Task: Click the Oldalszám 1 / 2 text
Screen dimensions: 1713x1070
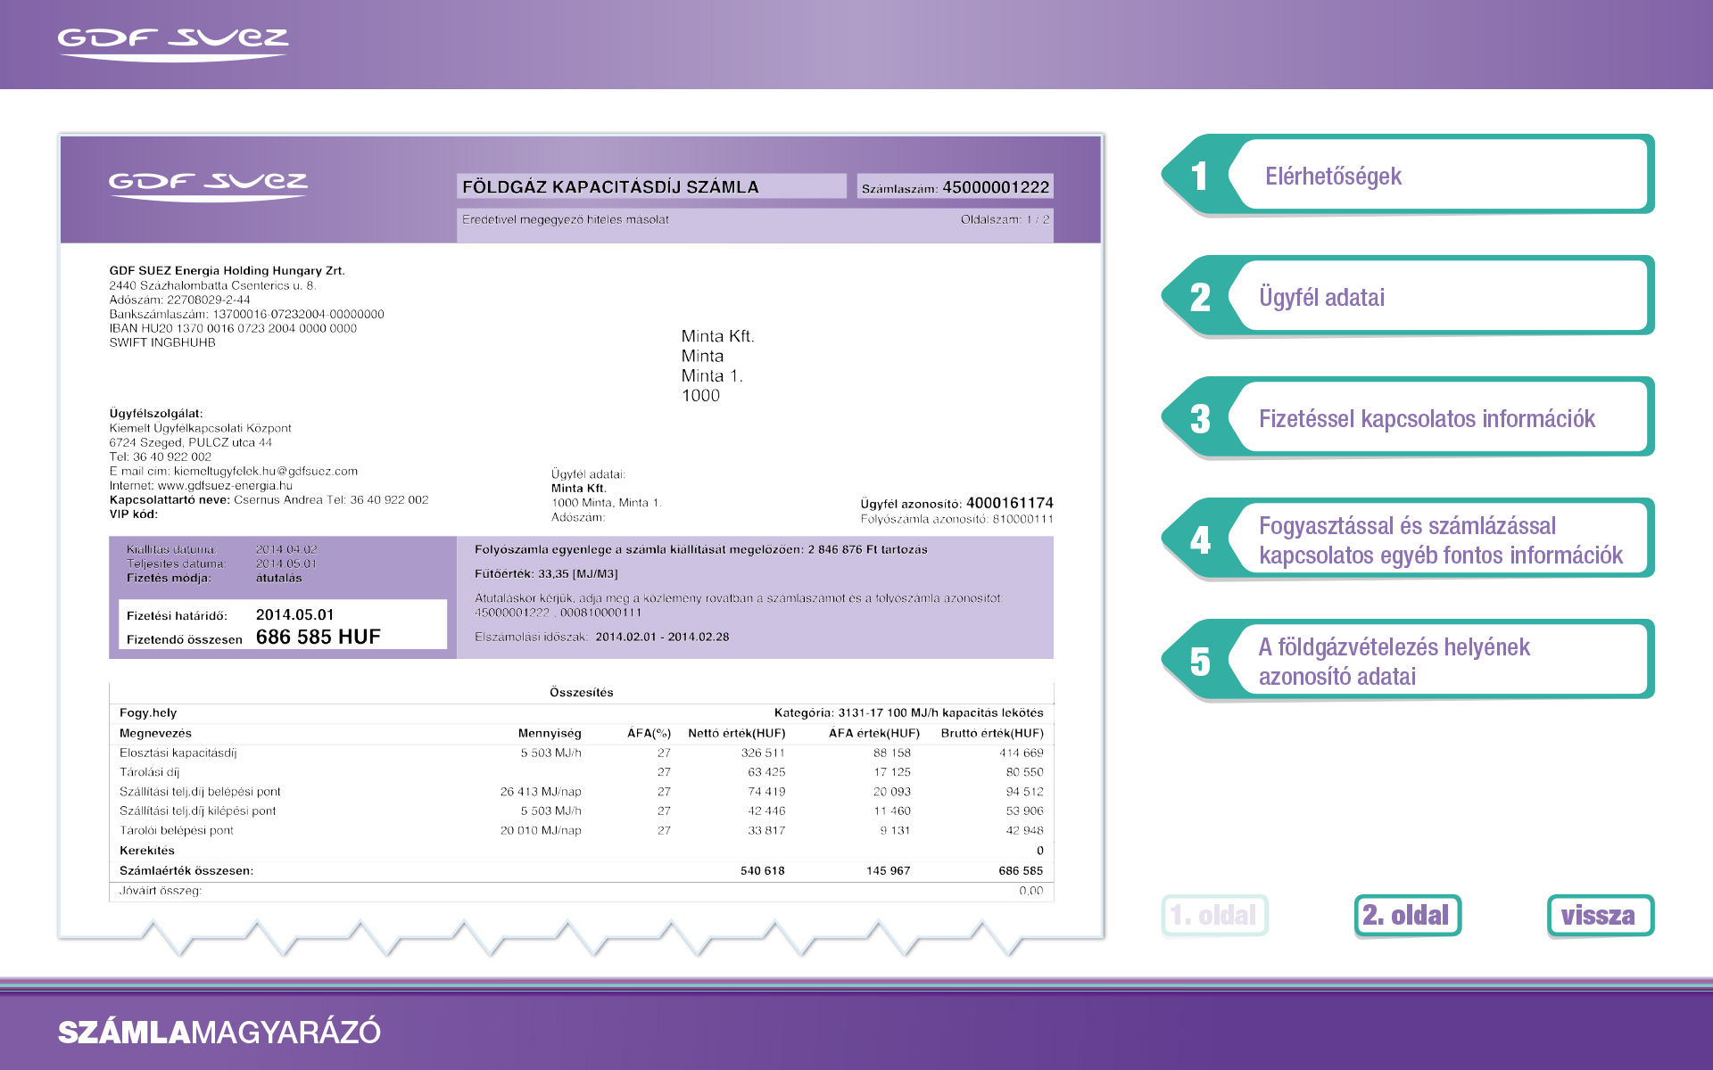Action: pyautogui.click(x=1005, y=219)
